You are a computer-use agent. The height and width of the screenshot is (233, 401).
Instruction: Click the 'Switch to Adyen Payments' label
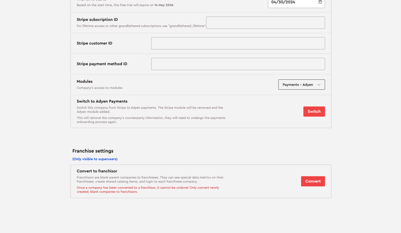[x=102, y=101]
